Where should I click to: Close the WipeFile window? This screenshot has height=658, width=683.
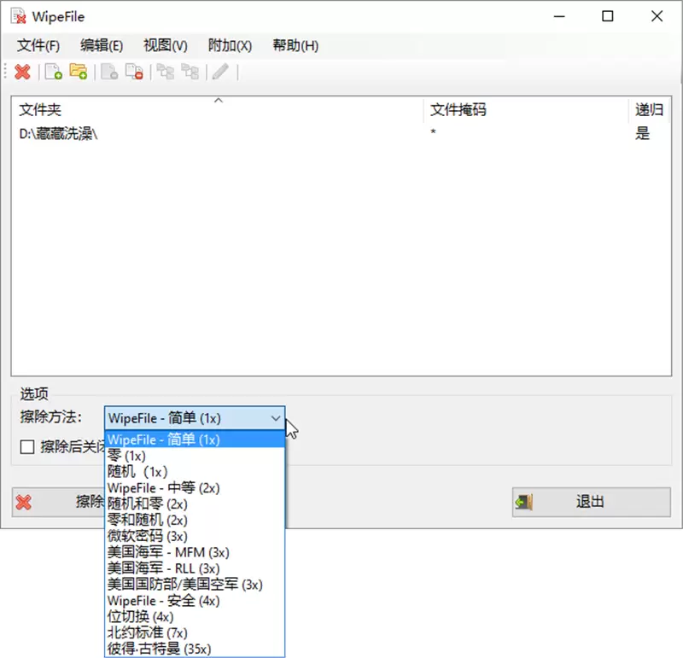click(x=657, y=16)
